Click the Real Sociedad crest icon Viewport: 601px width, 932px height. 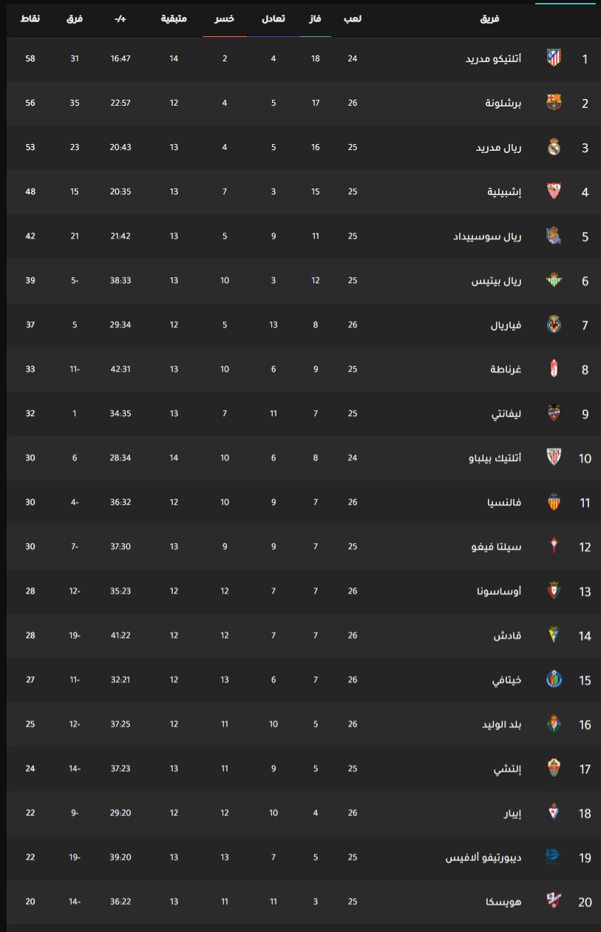[554, 236]
